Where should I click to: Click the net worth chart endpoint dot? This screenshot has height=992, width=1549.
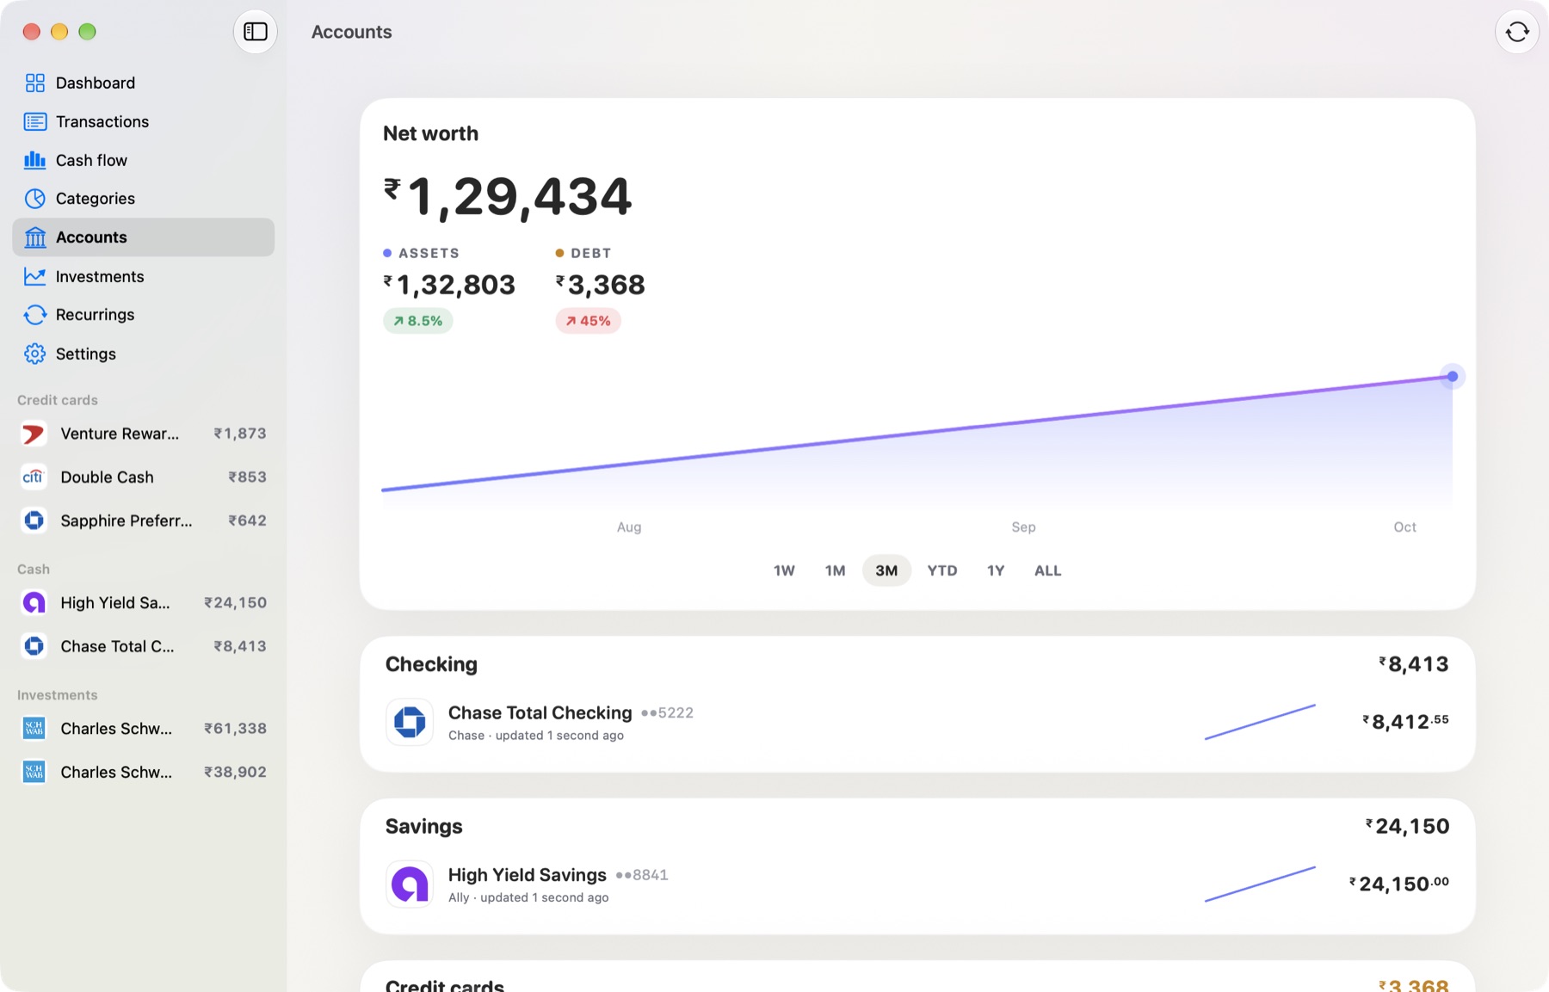[x=1453, y=376]
